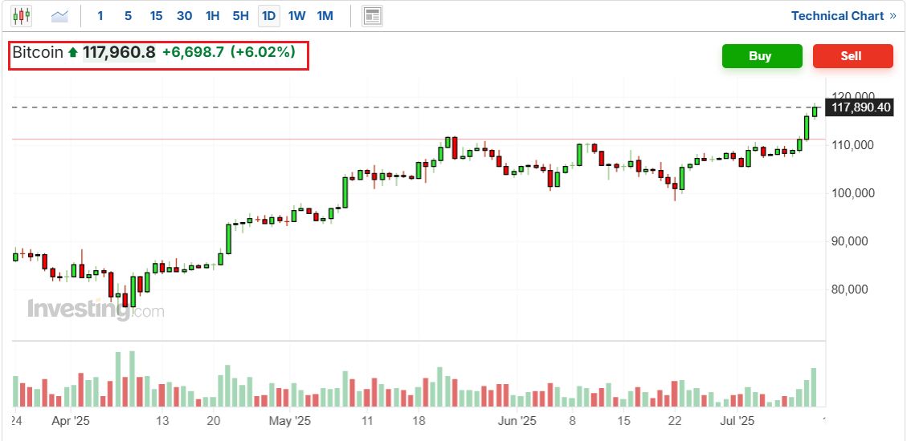Select the 1D timeframe
Screen dimensions: 907x441
pyautogui.click(x=268, y=15)
